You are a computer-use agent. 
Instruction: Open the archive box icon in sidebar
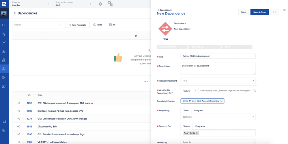pos(4,86)
